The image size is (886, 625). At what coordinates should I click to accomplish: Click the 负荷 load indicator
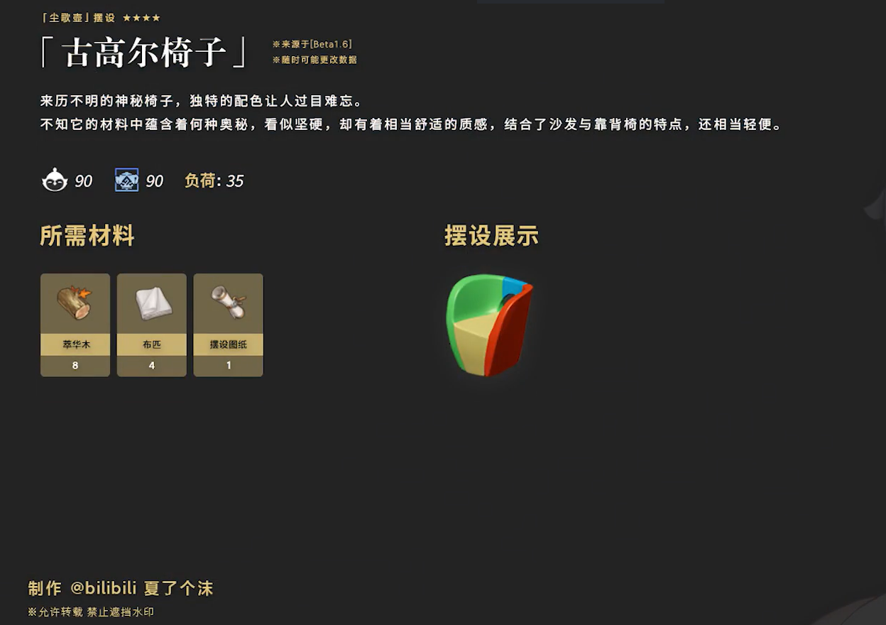pos(213,181)
